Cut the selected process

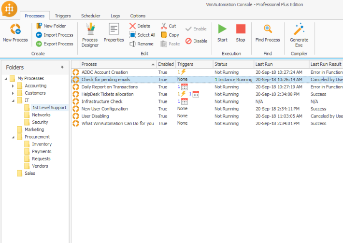click(x=168, y=26)
